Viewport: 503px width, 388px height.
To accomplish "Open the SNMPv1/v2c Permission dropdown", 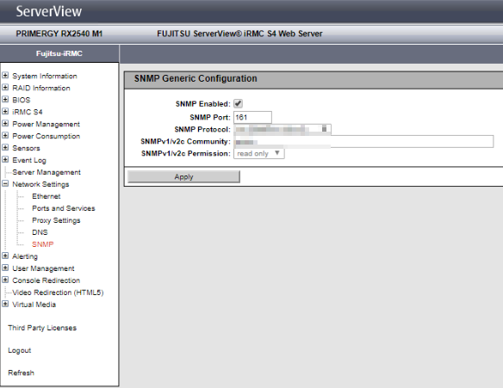I will tap(259, 153).
